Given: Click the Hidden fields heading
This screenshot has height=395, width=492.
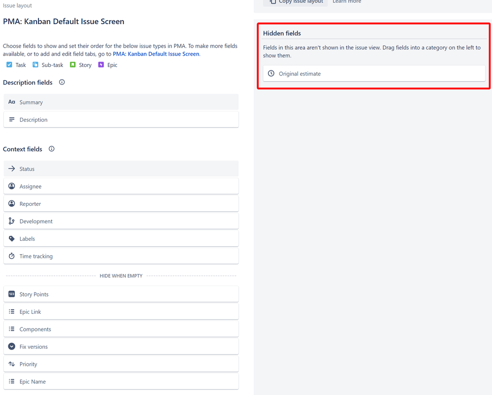Looking at the screenshot, I should pos(282,33).
